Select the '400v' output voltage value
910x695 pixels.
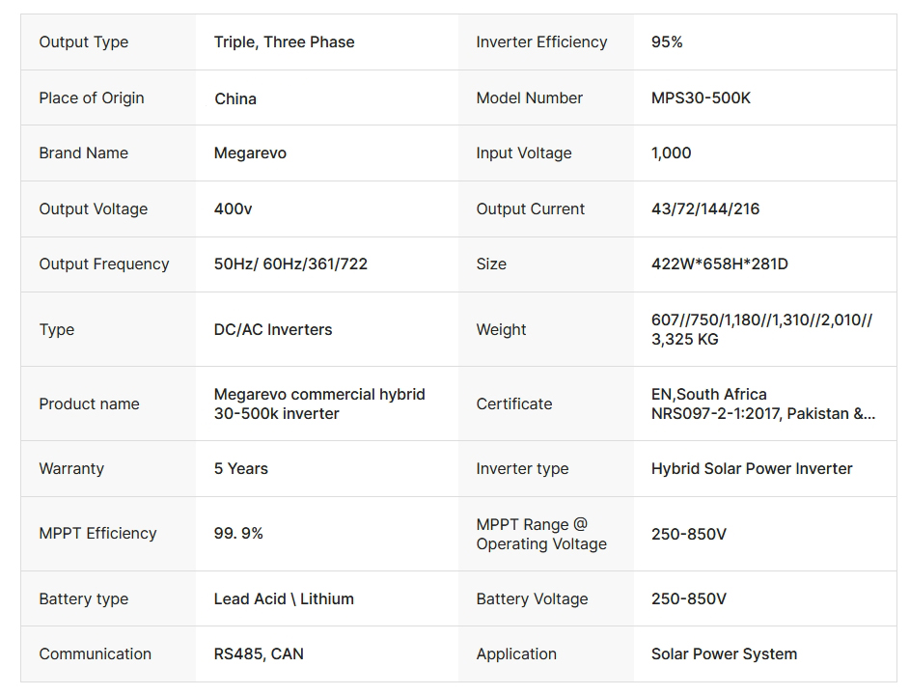(x=233, y=209)
